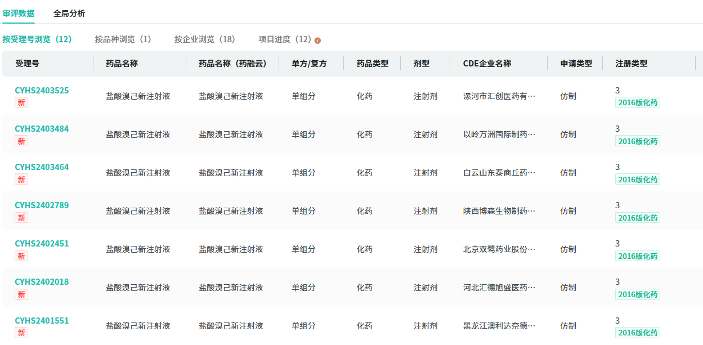Click the 新 badge under CYHS2401551
This screenshot has height=345, width=703.
[x=21, y=333]
